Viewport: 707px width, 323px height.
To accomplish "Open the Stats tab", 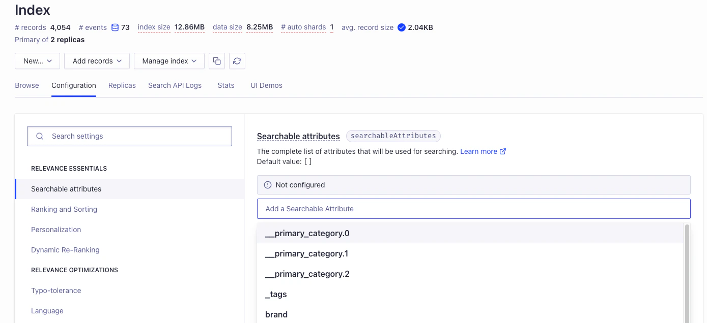I will click(x=225, y=85).
